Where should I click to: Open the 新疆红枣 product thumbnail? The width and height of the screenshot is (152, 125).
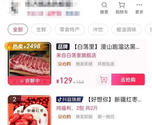(29, 110)
